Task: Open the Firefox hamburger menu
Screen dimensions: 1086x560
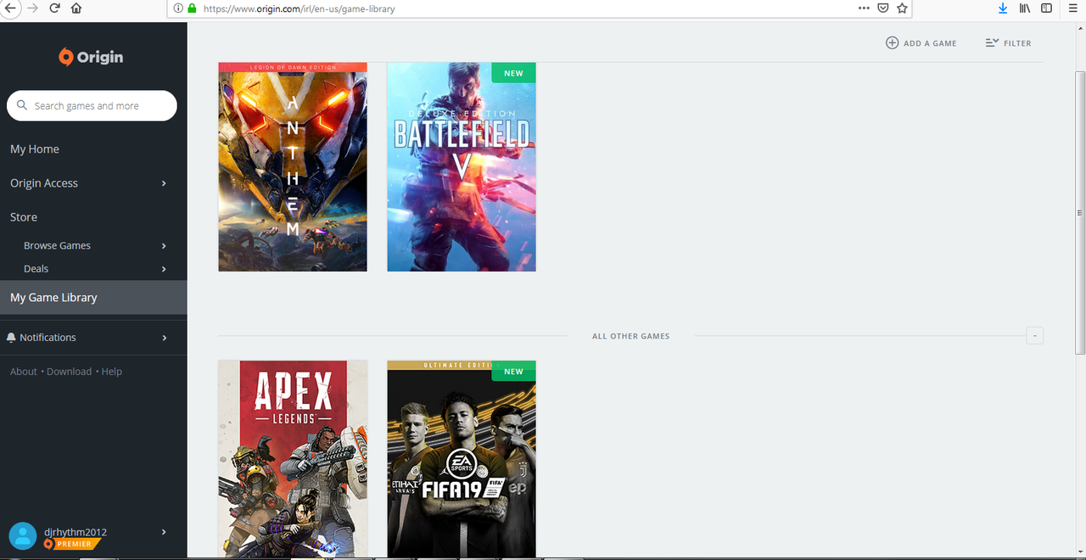Action: (x=1073, y=8)
